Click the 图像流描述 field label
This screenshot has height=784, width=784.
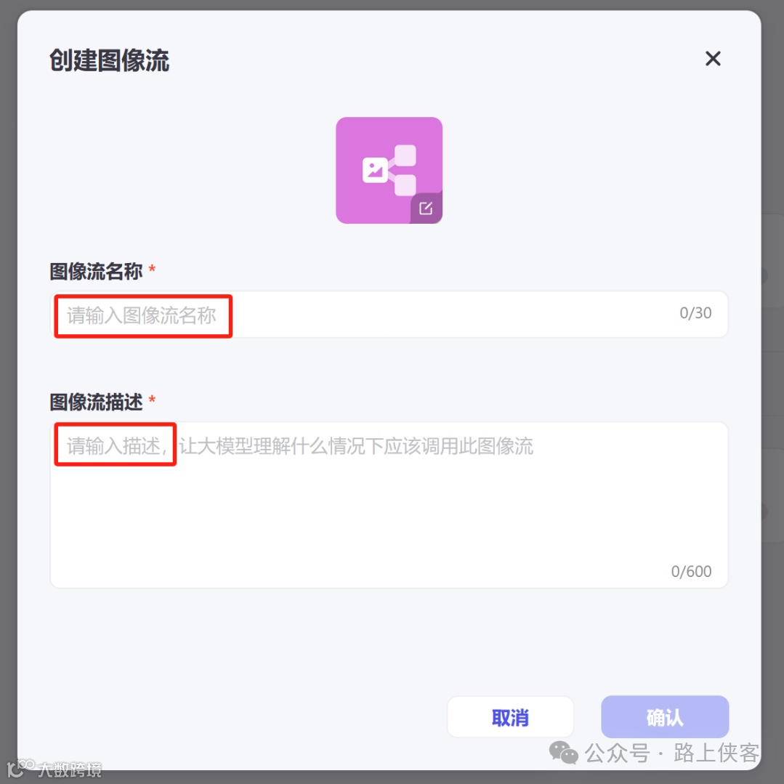96,402
